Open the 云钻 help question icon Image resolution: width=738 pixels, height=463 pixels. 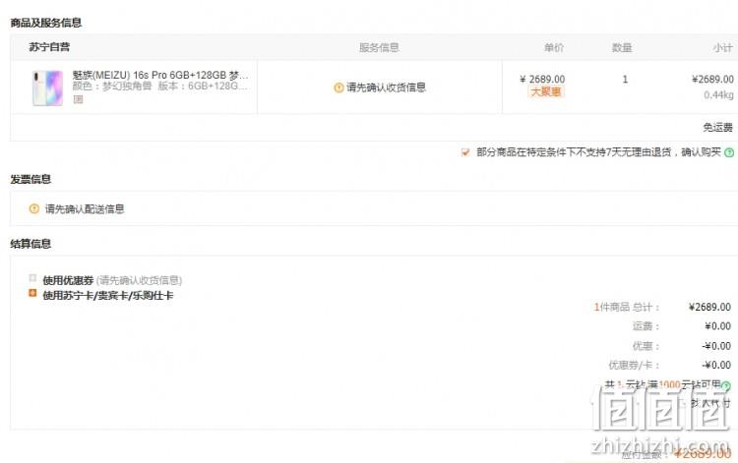coord(726,386)
